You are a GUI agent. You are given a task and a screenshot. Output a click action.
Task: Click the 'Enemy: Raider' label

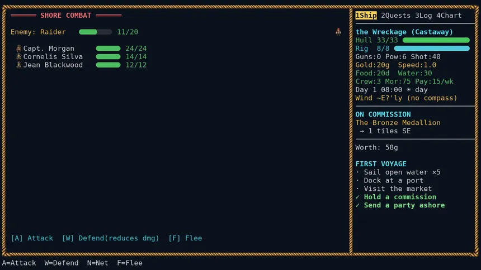click(38, 32)
